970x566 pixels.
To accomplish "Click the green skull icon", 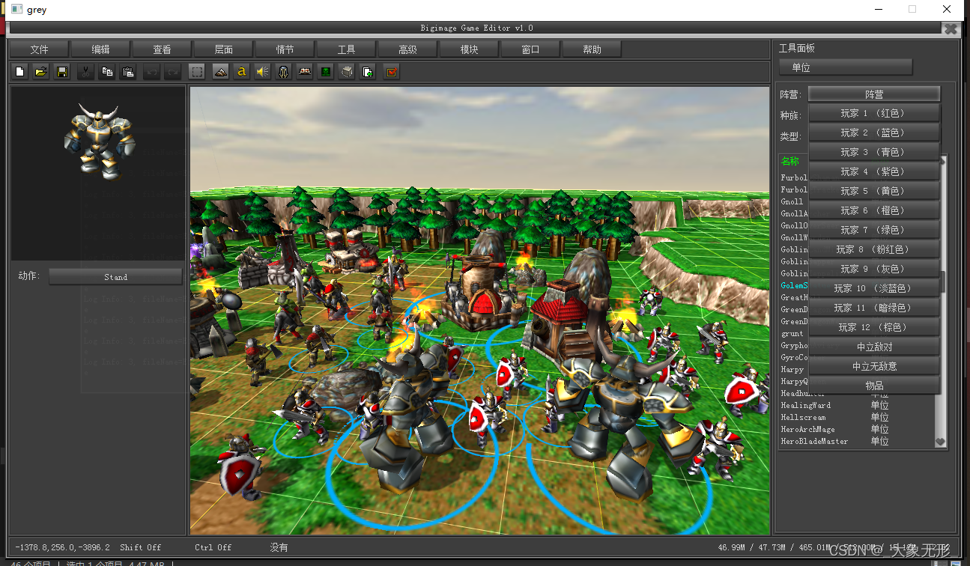I will (x=326, y=72).
